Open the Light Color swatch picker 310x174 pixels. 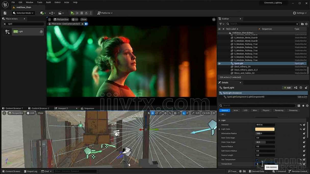[x=265, y=129]
